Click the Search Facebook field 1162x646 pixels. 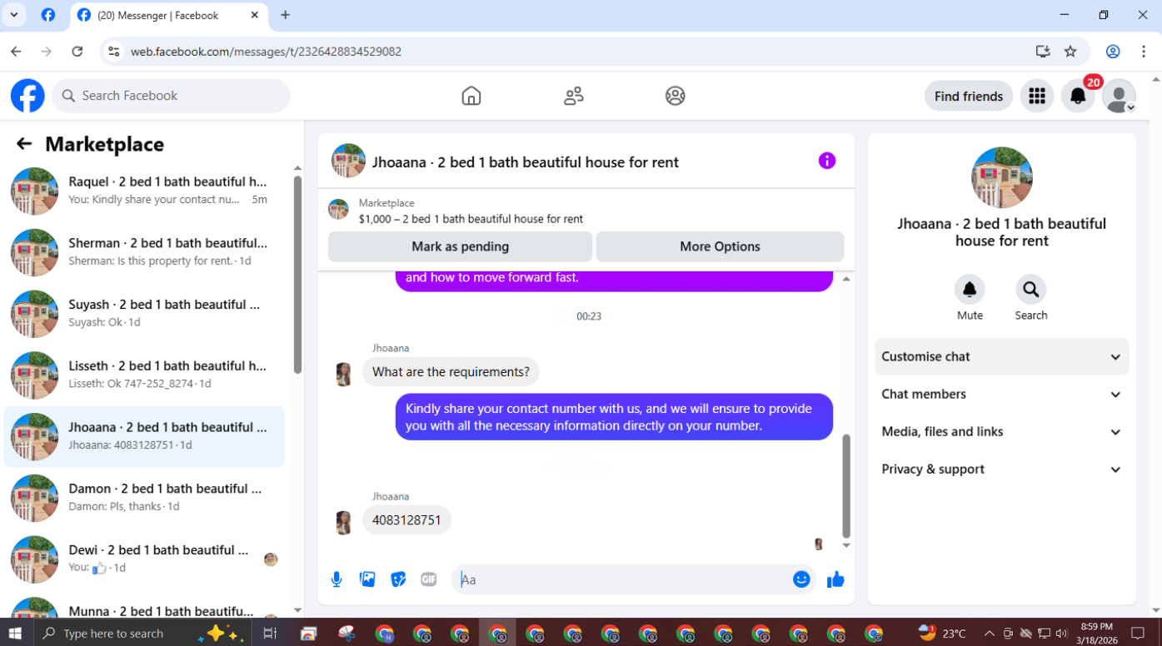pos(172,96)
